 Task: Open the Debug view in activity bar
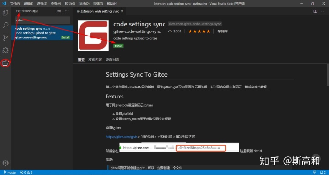pyautogui.click(x=5, y=50)
